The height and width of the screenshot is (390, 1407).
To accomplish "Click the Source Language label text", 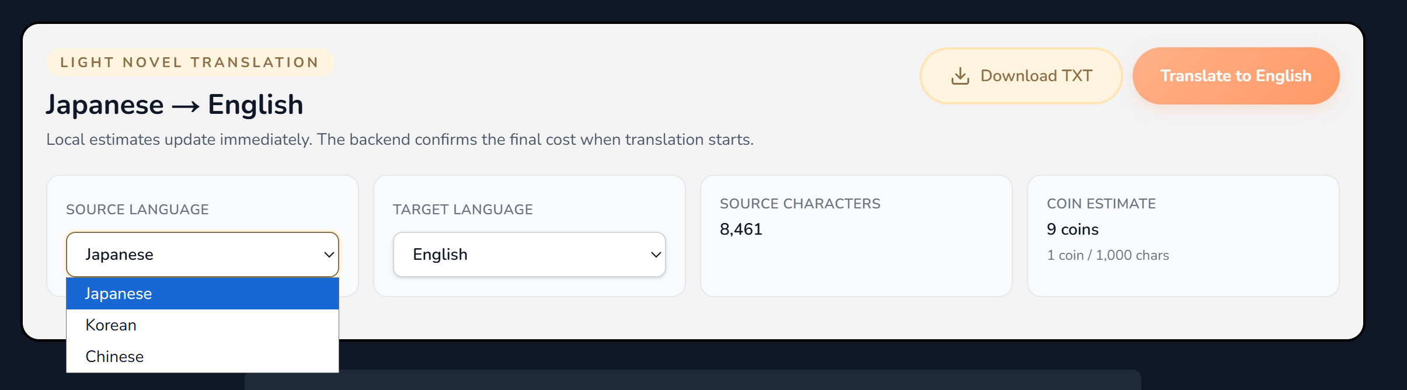I will 137,210.
